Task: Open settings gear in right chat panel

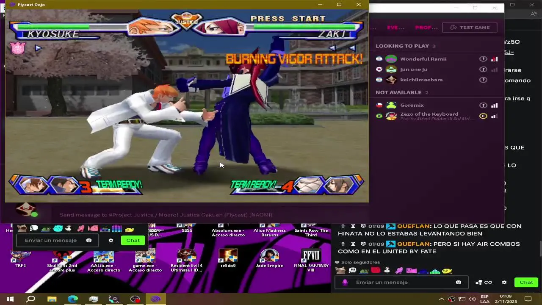Action: point(504,282)
